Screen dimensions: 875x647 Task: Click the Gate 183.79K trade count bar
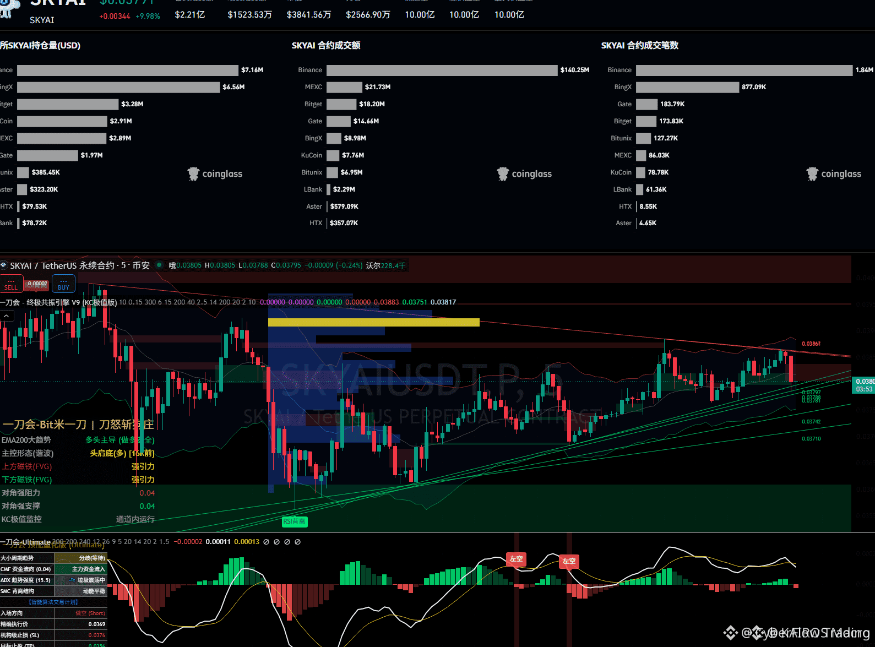coord(646,104)
